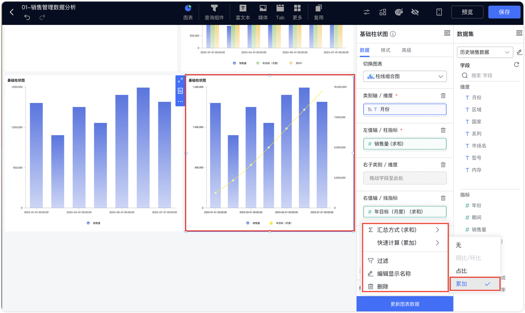Viewport: 525px width, 313px height.
Task: Click the 保存 save button
Action: click(504, 12)
